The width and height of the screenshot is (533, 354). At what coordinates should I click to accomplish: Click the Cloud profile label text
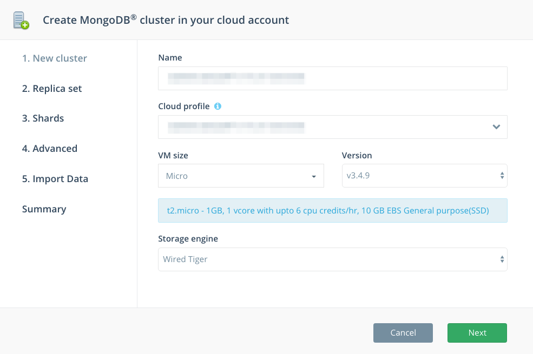tap(184, 106)
